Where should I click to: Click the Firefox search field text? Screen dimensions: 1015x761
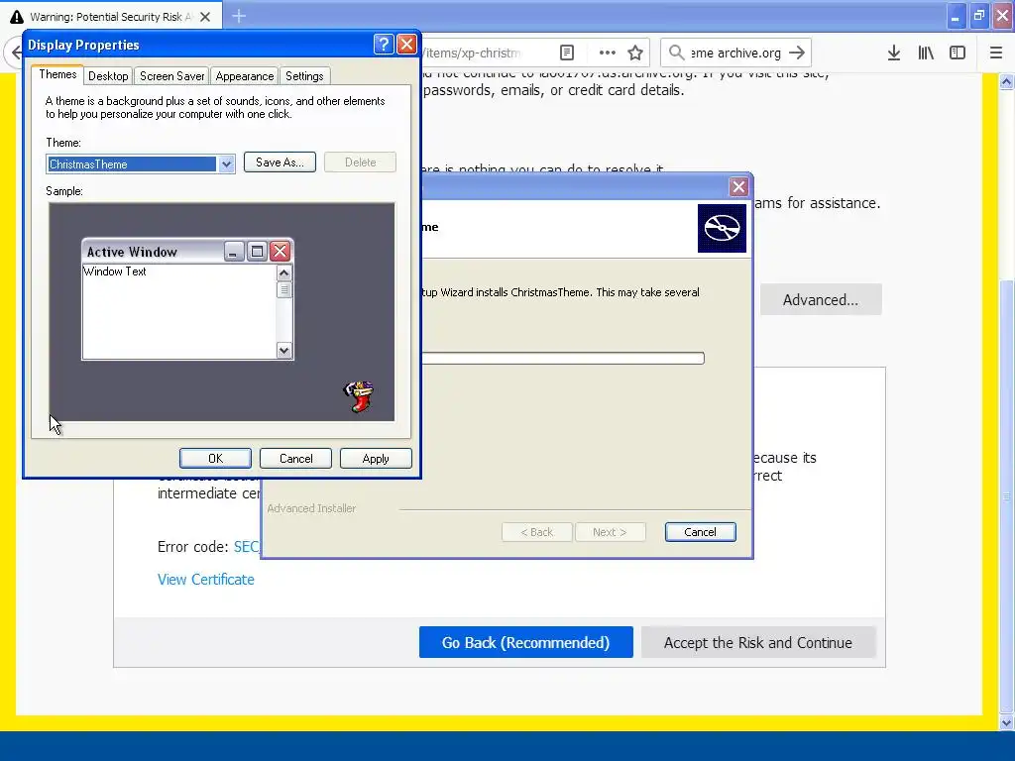736,53
